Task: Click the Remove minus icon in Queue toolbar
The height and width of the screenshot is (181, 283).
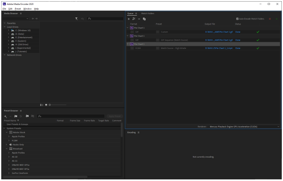Action: point(139,19)
